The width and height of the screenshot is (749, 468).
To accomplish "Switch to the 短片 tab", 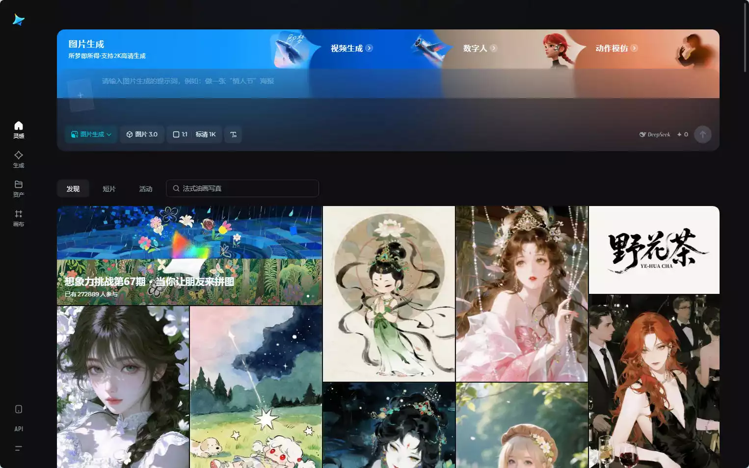I will coord(109,188).
